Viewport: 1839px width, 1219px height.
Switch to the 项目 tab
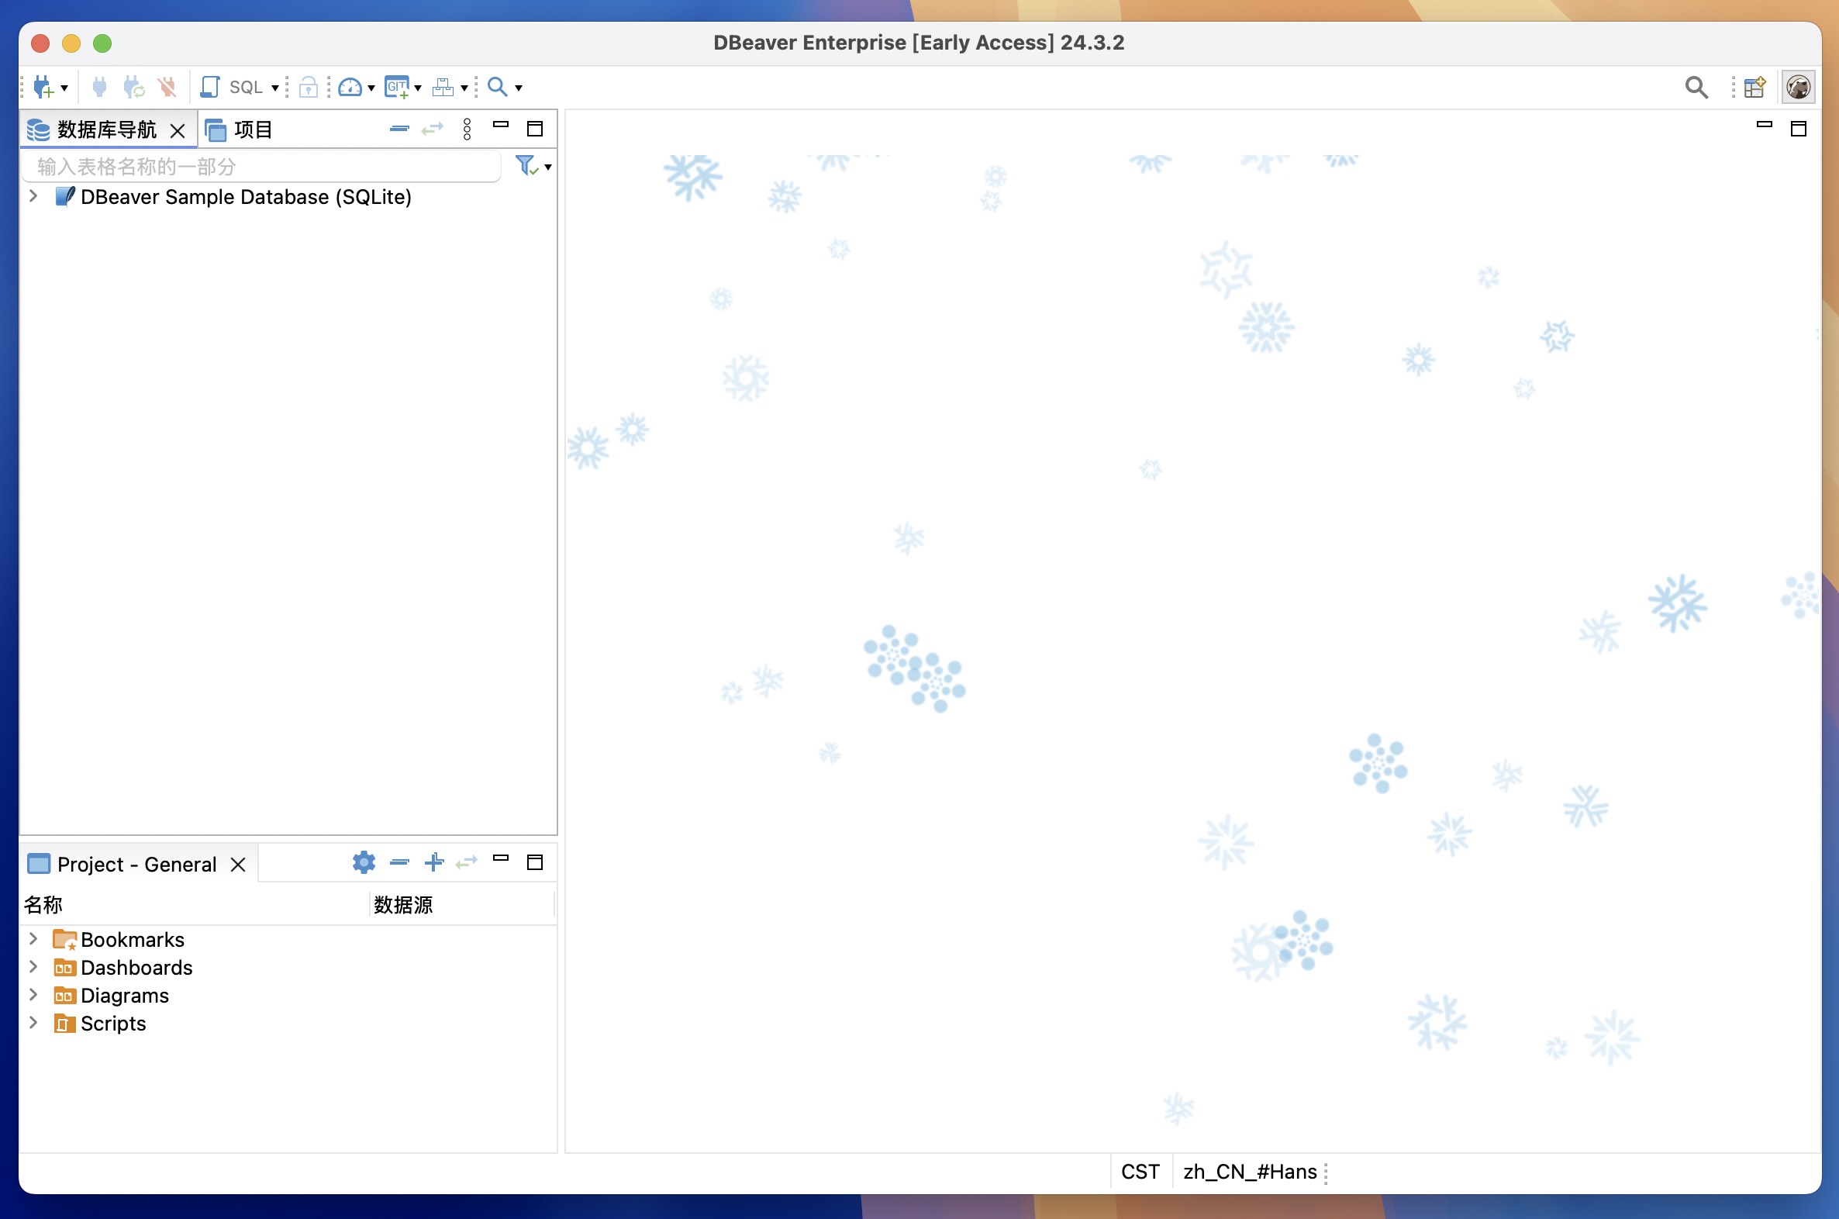[x=240, y=129]
